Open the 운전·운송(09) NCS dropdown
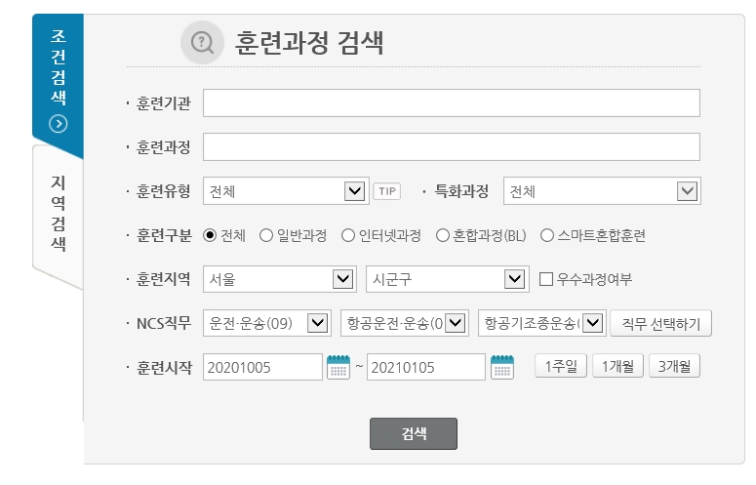The width and height of the screenshot is (756, 485). point(267,323)
